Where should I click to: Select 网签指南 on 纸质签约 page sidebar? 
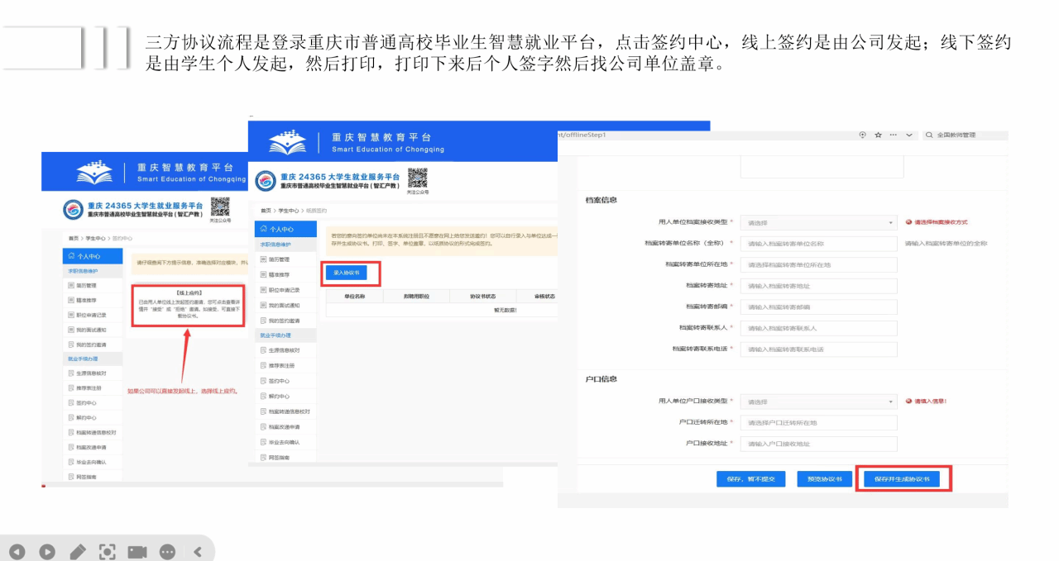click(285, 457)
